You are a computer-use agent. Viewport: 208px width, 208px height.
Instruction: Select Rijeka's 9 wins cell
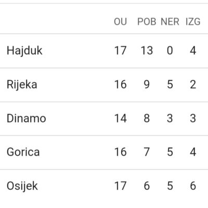[x=147, y=85]
